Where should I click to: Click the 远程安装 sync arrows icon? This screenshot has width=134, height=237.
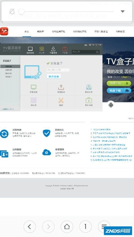pyautogui.click(x=4, y=134)
